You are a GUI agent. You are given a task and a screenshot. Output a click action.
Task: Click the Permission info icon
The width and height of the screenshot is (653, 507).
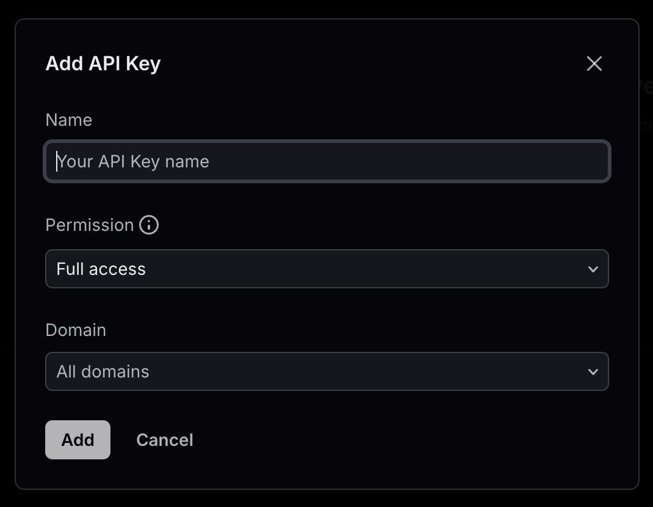click(x=149, y=225)
